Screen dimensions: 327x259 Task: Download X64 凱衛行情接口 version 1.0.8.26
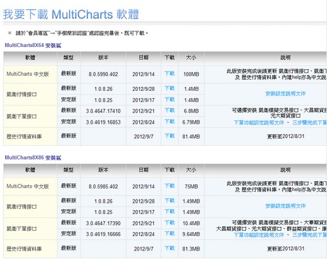[x=169, y=88]
